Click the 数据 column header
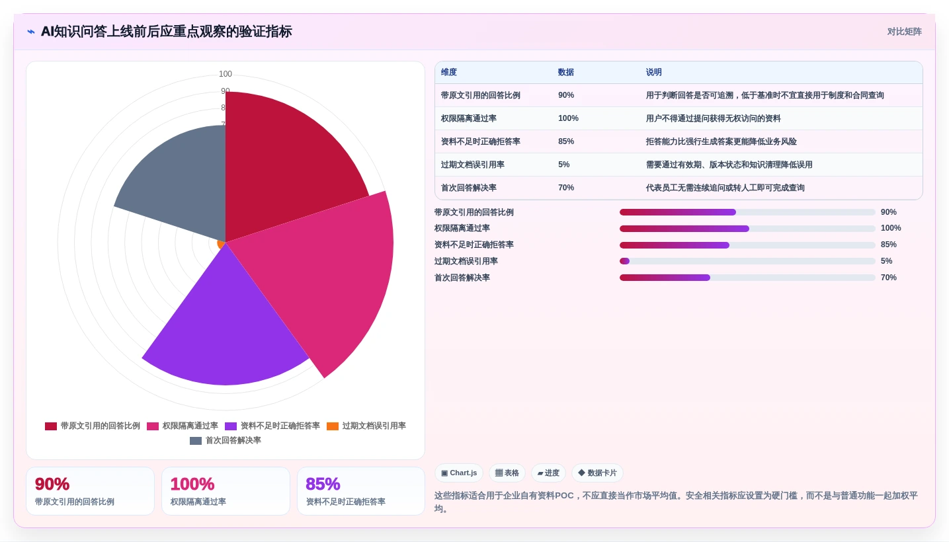This screenshot has width=949, height=542. 566,73
